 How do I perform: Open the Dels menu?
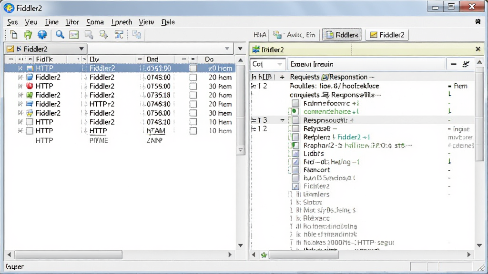tap(168, 22)
